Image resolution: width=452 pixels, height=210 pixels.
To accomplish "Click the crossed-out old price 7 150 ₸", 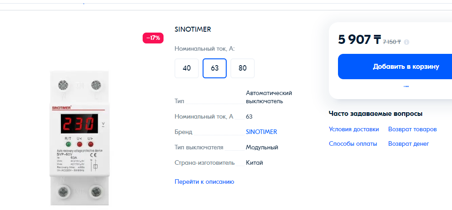I will point(392,42).
